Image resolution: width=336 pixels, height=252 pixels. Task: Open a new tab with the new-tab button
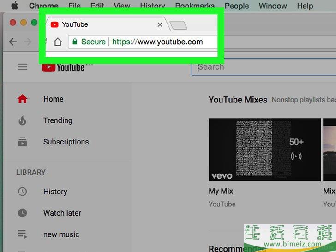(178, 25)
